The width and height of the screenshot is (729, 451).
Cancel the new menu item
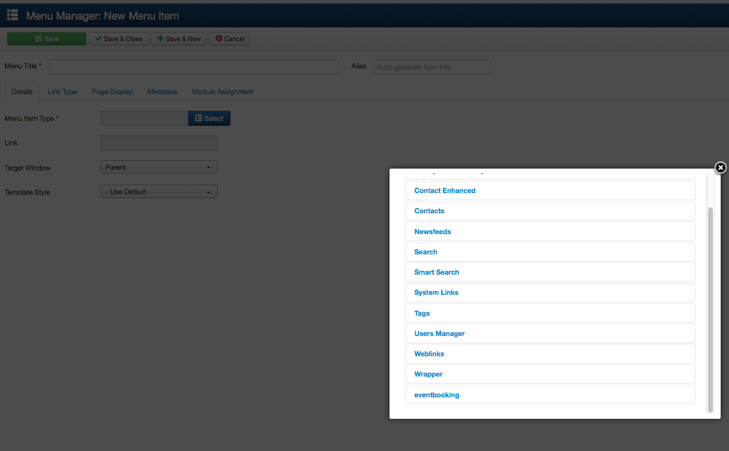(x=230, y=39)
